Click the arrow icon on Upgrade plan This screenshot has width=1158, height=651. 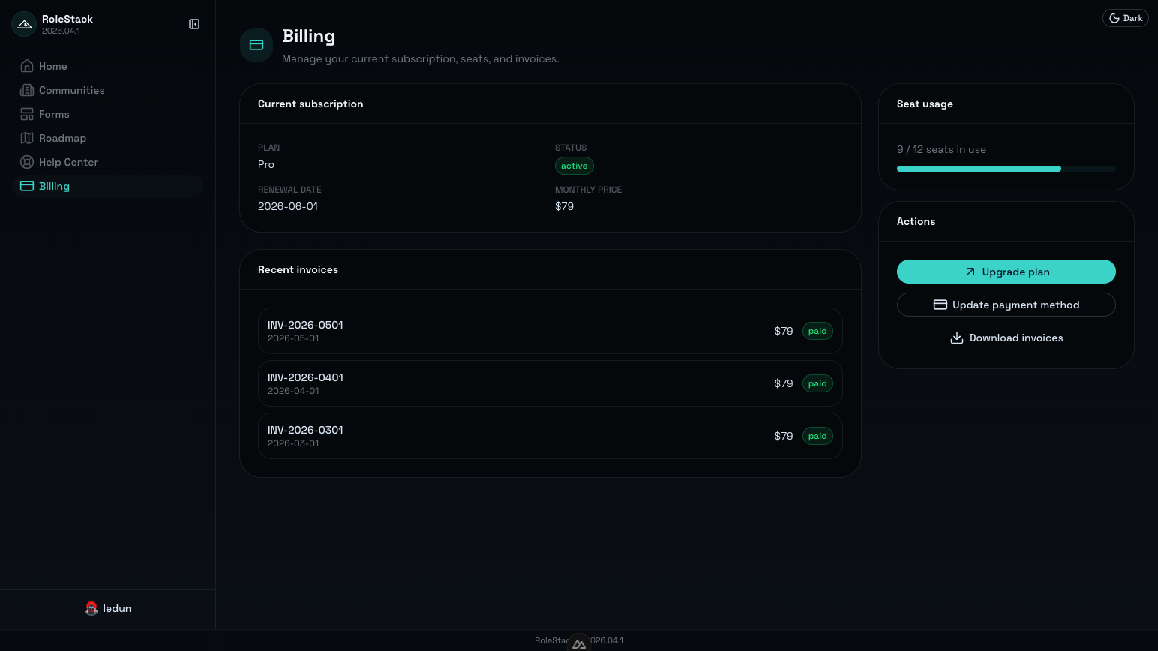[x=970, y=271]
